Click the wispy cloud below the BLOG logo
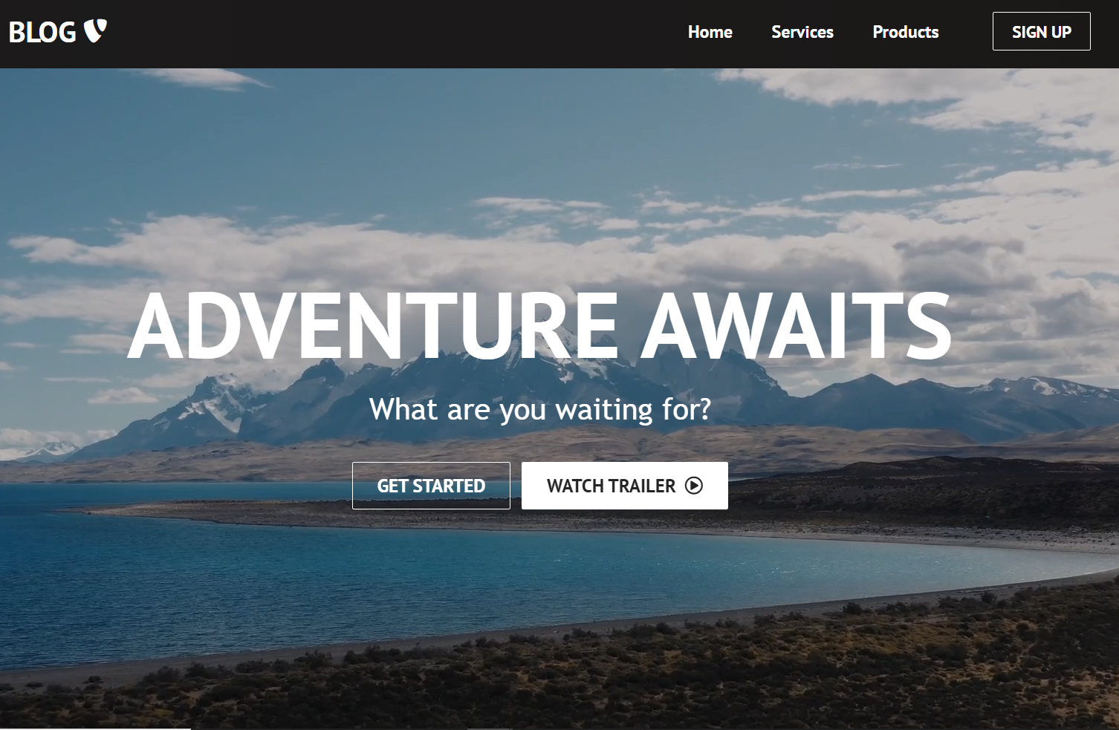This screenshot has width=1119, height=730. (x=201, y=78)
